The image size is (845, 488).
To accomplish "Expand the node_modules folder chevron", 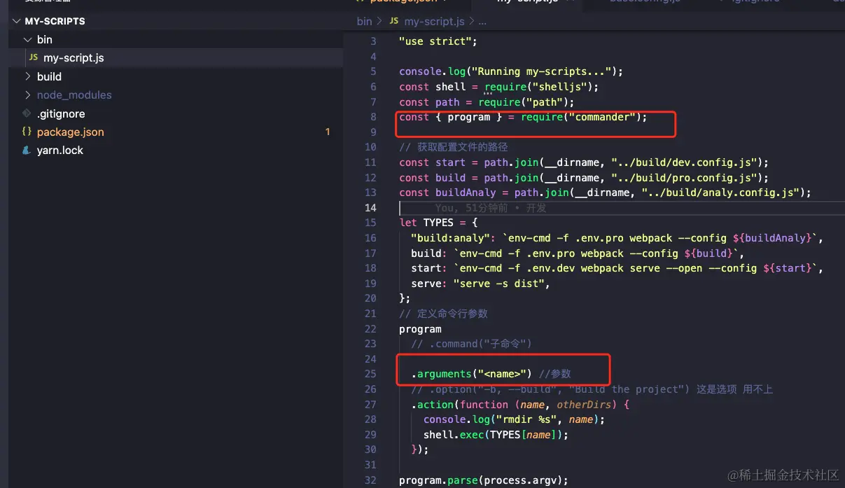I will click(27, 95).
